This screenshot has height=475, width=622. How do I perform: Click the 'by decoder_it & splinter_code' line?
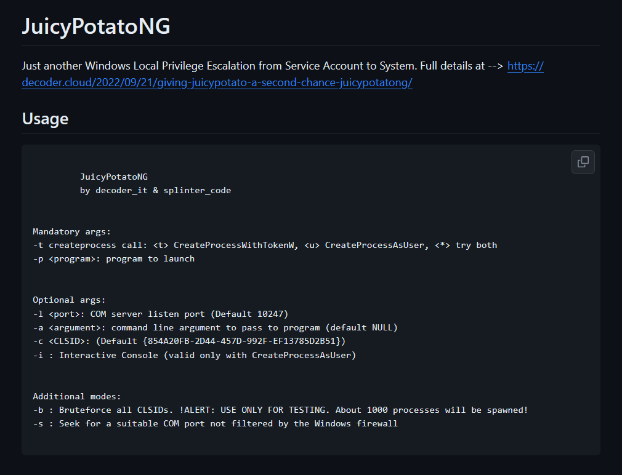coord(155,190)
